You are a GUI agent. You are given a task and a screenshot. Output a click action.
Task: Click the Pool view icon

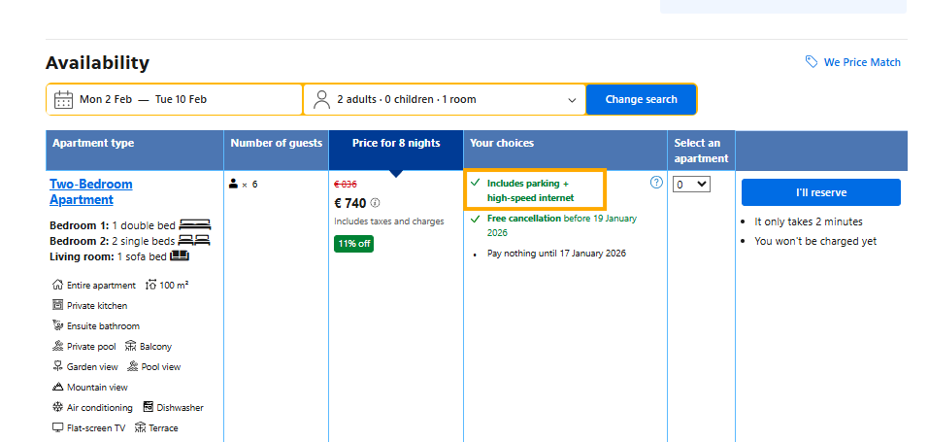tap(132, 366)
